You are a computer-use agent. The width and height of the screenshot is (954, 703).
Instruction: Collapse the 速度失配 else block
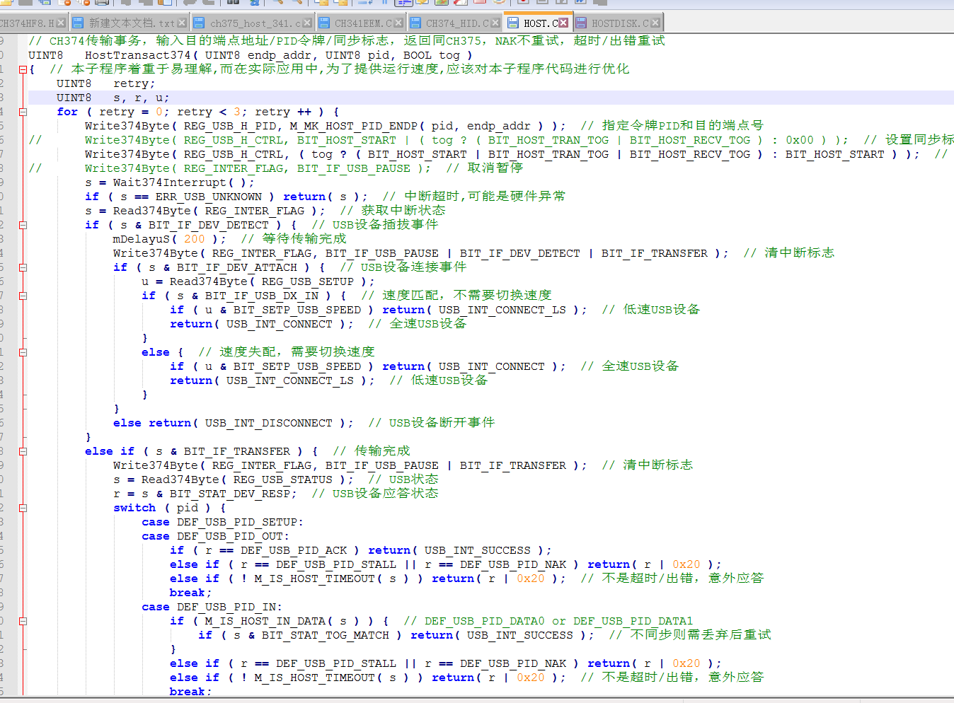[23, 352]
